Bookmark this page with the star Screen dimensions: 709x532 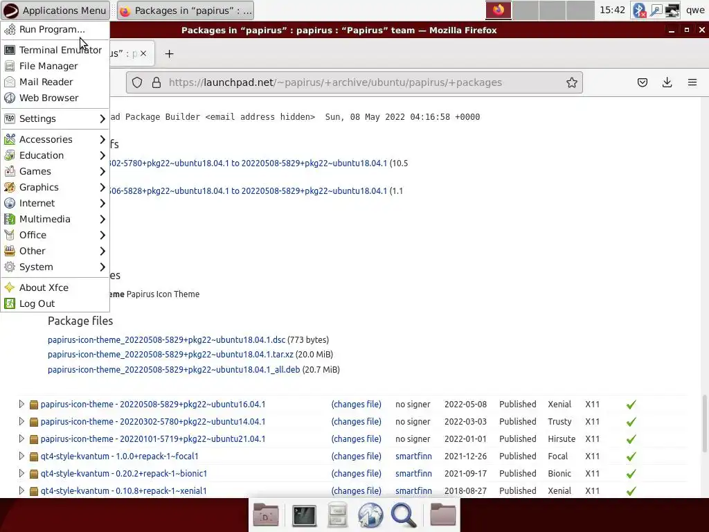[571, 82]
